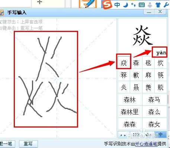Toggle Chinese punctuation icon on Sogou bar
Viewport: 170px width, 148px height.
[133, 5]
